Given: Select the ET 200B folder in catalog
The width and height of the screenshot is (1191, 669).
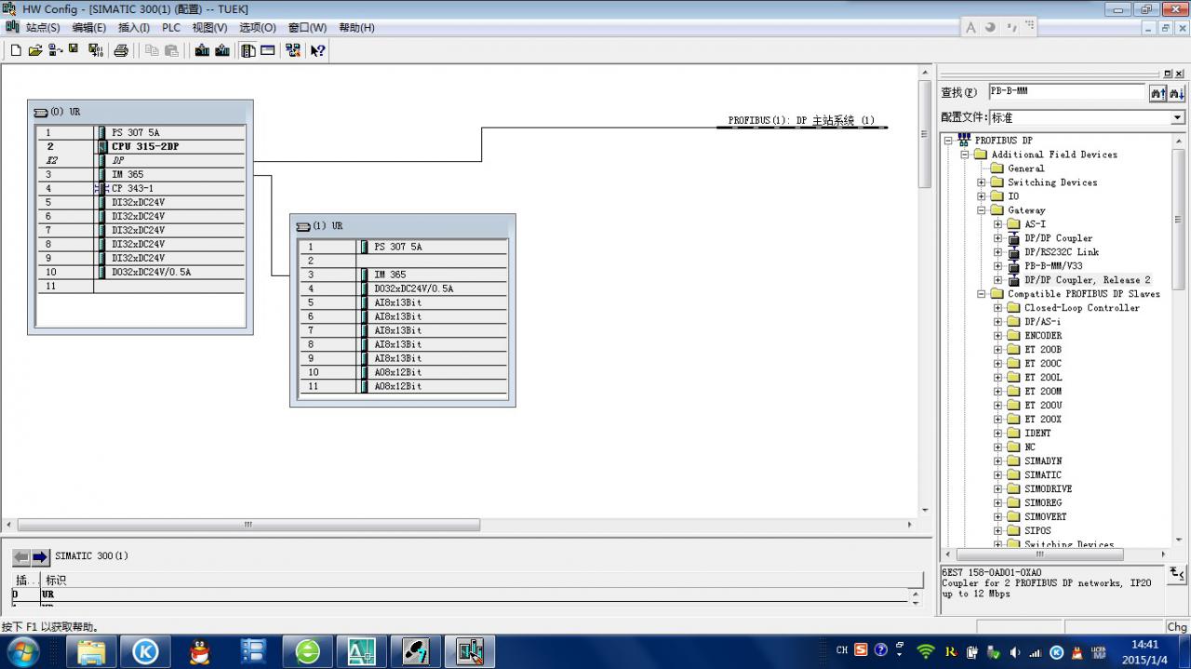Looking at the screenshot, I should point(1043,350).
